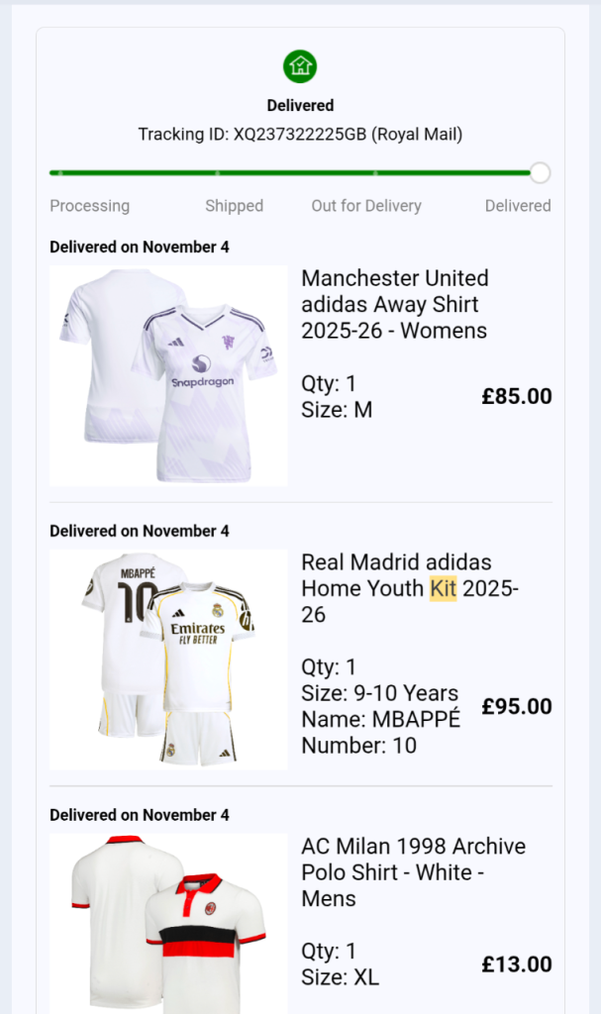Click the Royal Mail tracking ID text
Image resolution: width=601 pixels, height=1014 pixels.
[300, 135]
